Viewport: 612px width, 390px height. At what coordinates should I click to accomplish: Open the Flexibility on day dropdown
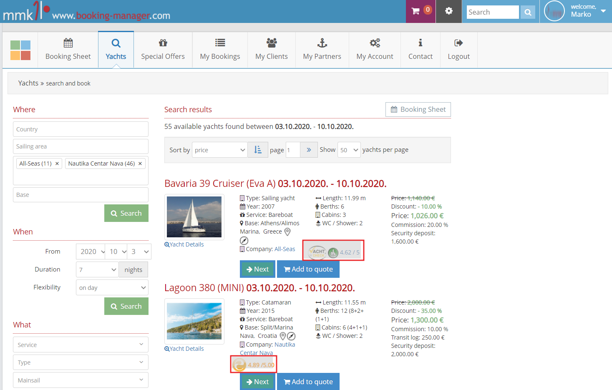pyautogui.click(x=112, y=287)
